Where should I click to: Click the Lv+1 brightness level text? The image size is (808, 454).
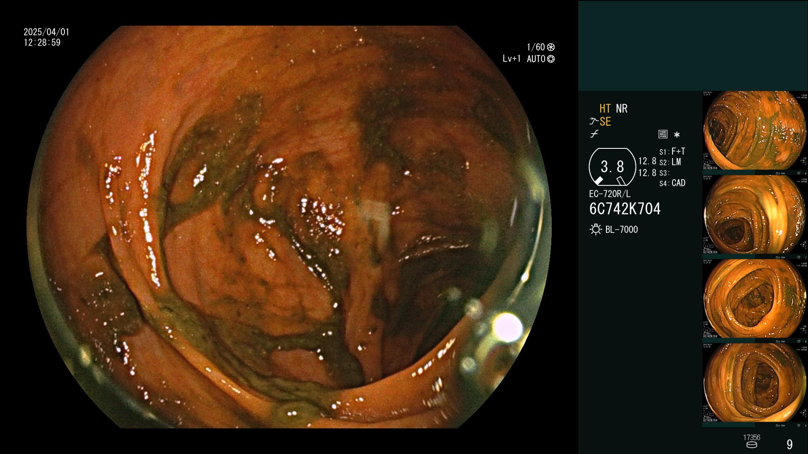pos(511,59)
